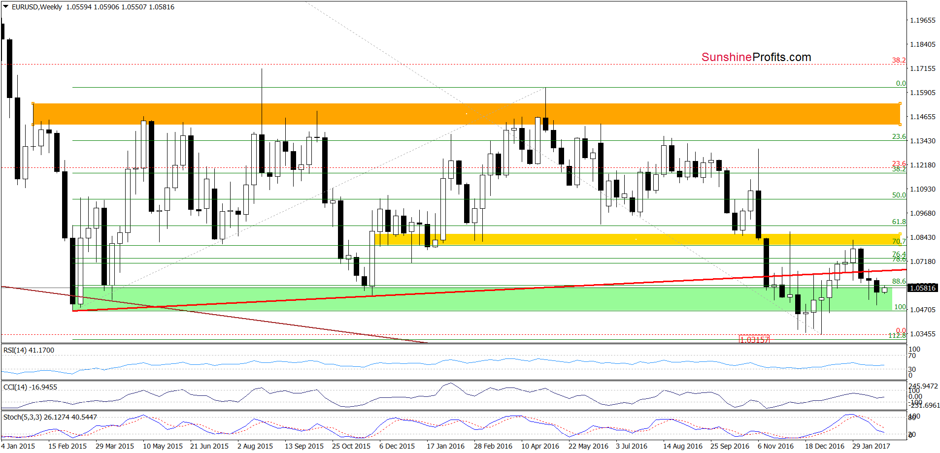Click the 1.04705 price axis label

click(922, 310)
